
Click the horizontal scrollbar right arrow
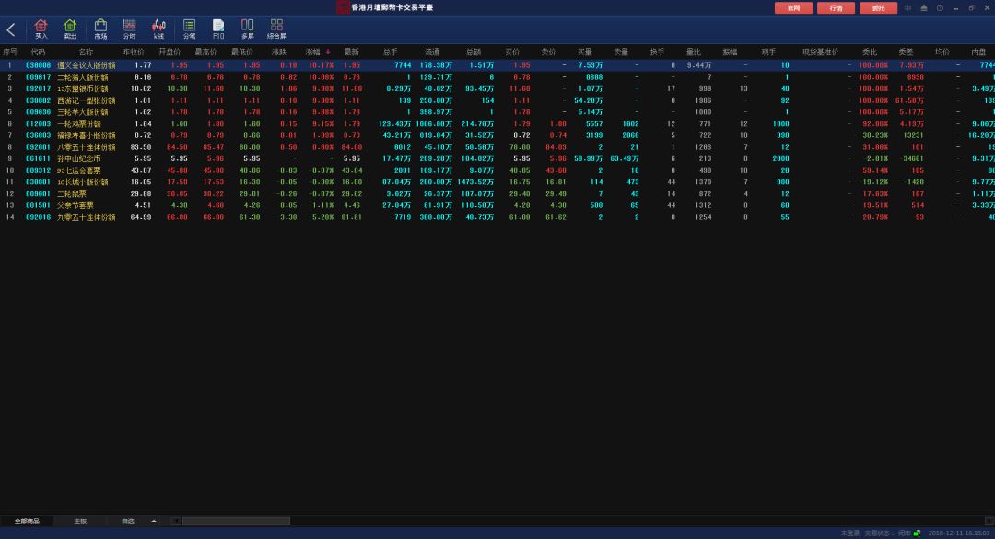(989, 521)
